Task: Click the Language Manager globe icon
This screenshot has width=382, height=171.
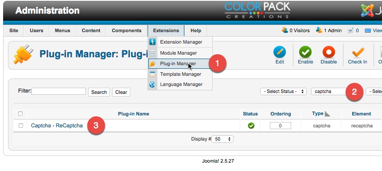Action: click(x=152, y=84)
